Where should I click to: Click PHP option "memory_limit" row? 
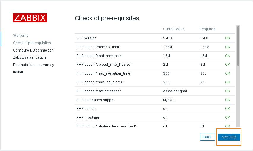tap(98, 47)
